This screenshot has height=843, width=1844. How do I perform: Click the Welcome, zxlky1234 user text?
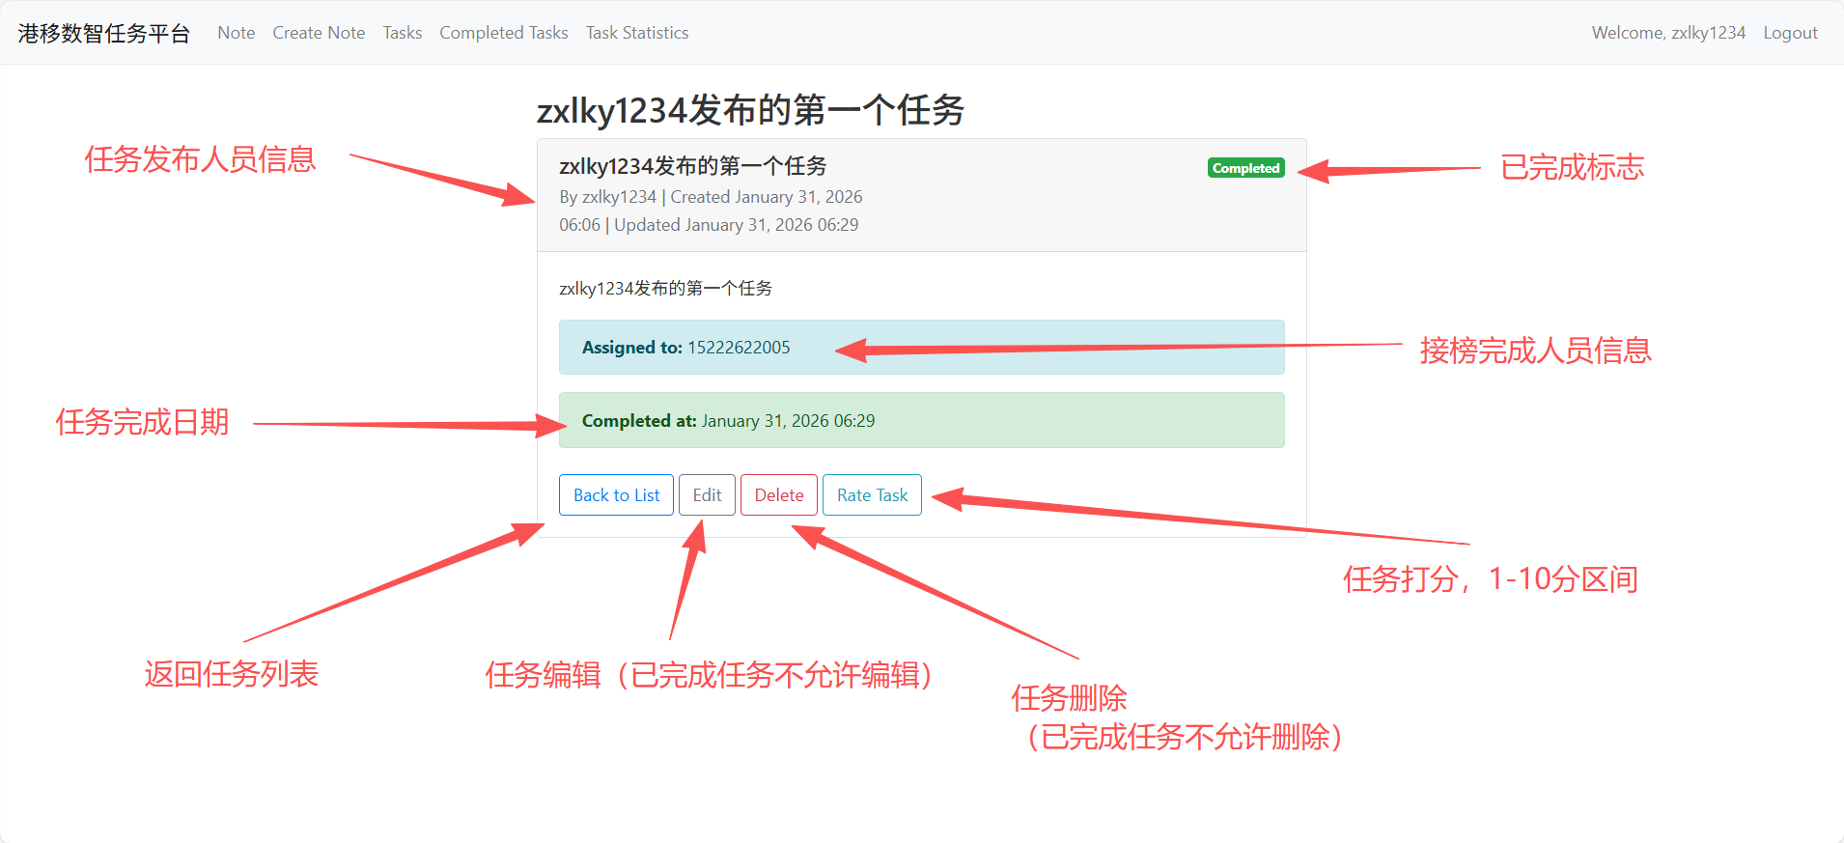tap(1667, 33)
